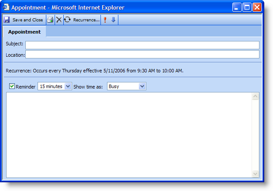Image resolution: width=273 pixels, height=191 pixels.
Task: Expand the Show time as Busy dropdown
Action: (126, 86)
